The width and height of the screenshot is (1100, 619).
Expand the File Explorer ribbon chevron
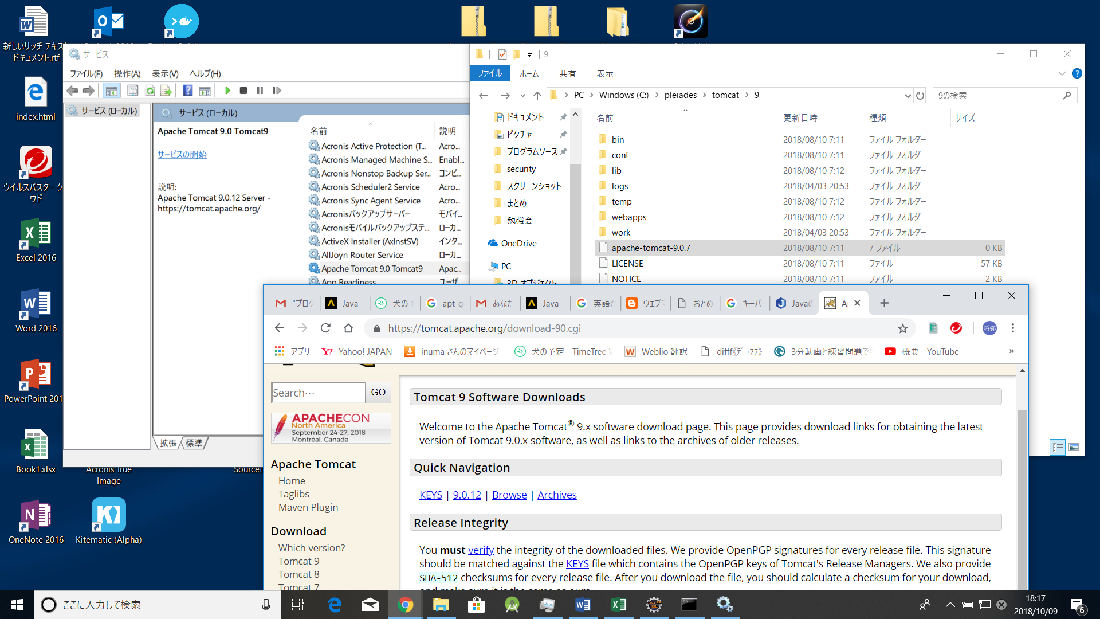[x=1062, y=73]
